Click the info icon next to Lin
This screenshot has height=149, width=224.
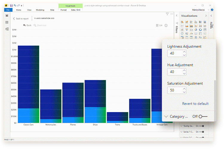pos(166,26)
